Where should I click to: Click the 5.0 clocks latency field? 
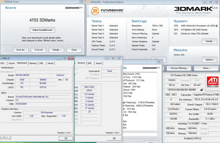pyautogui.click(x=89, y=94)
